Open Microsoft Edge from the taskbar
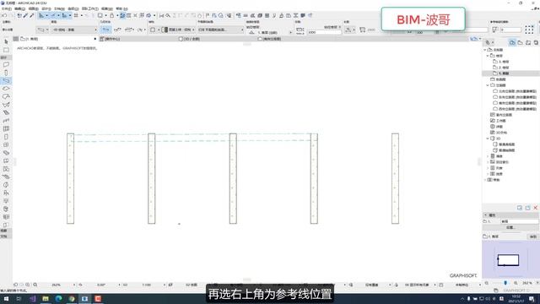The image size is (540, 304). (58, 299)
